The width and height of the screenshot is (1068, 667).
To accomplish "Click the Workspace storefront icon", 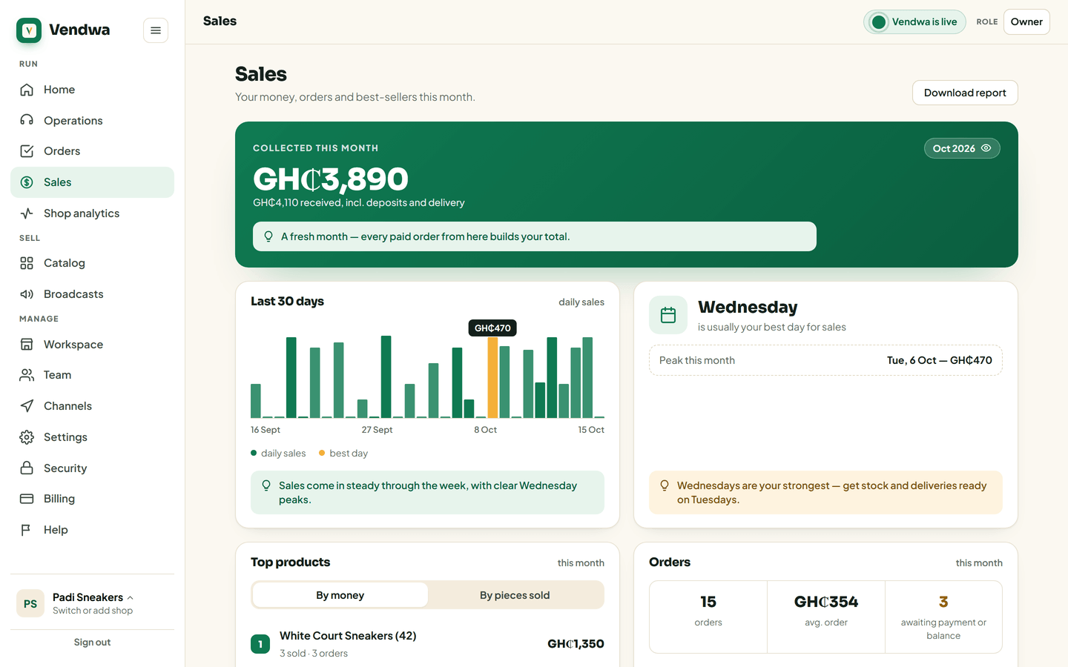I will (27, 345).
